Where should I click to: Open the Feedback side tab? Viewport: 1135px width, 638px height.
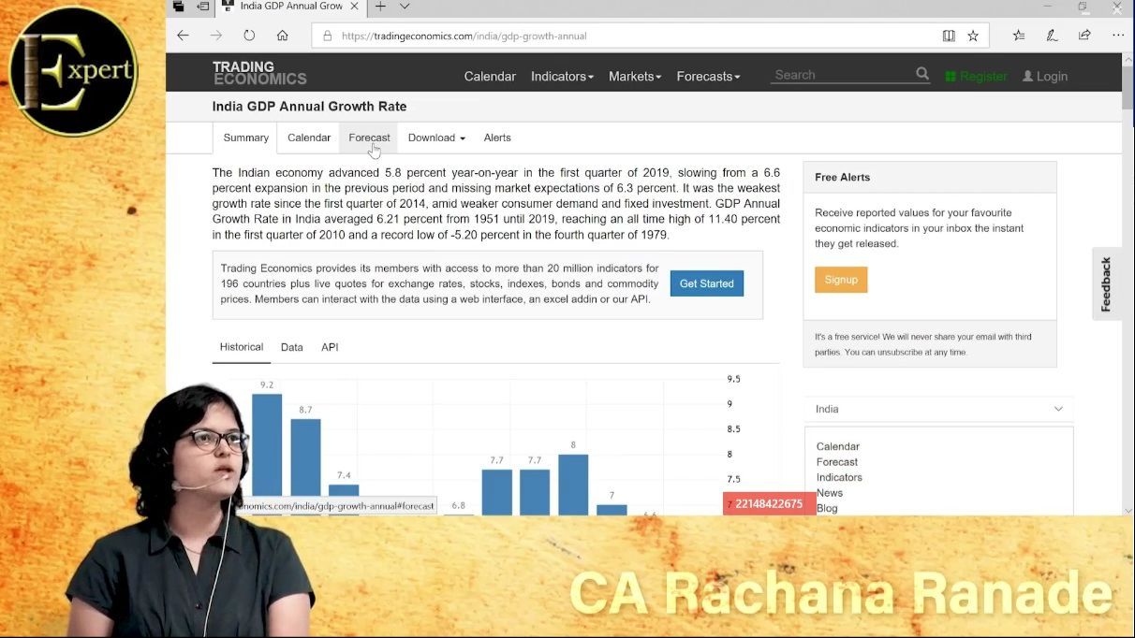click(1106, 284)
